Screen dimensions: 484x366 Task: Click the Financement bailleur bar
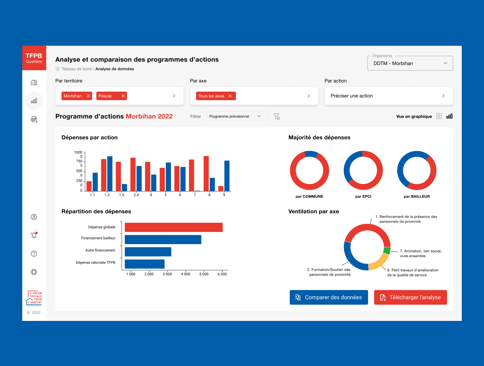tap(163, 240)
